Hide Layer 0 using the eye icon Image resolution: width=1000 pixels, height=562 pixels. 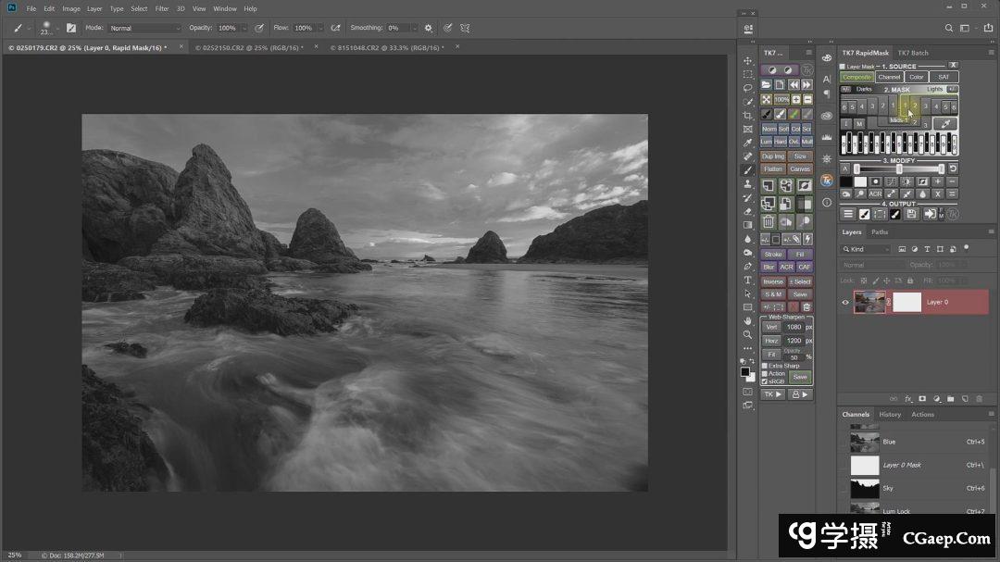coord(845,302)
